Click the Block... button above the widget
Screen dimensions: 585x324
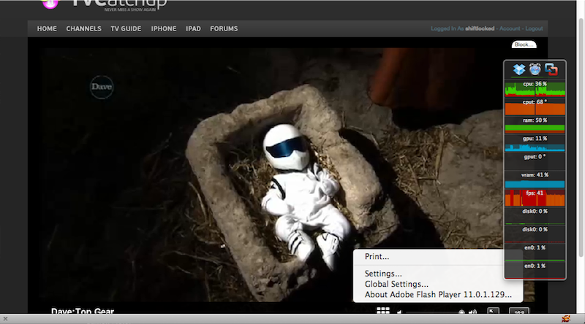point(524,45)
